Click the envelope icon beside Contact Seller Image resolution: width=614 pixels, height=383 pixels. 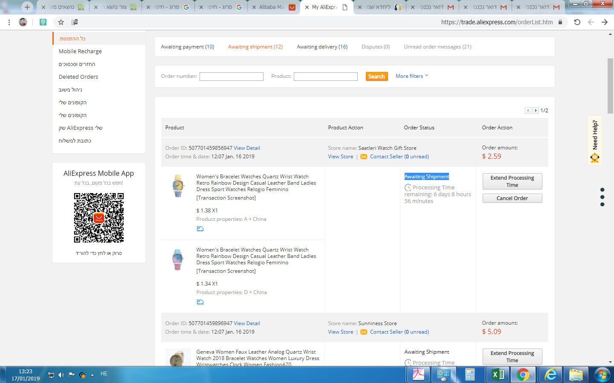pos(364,157)
